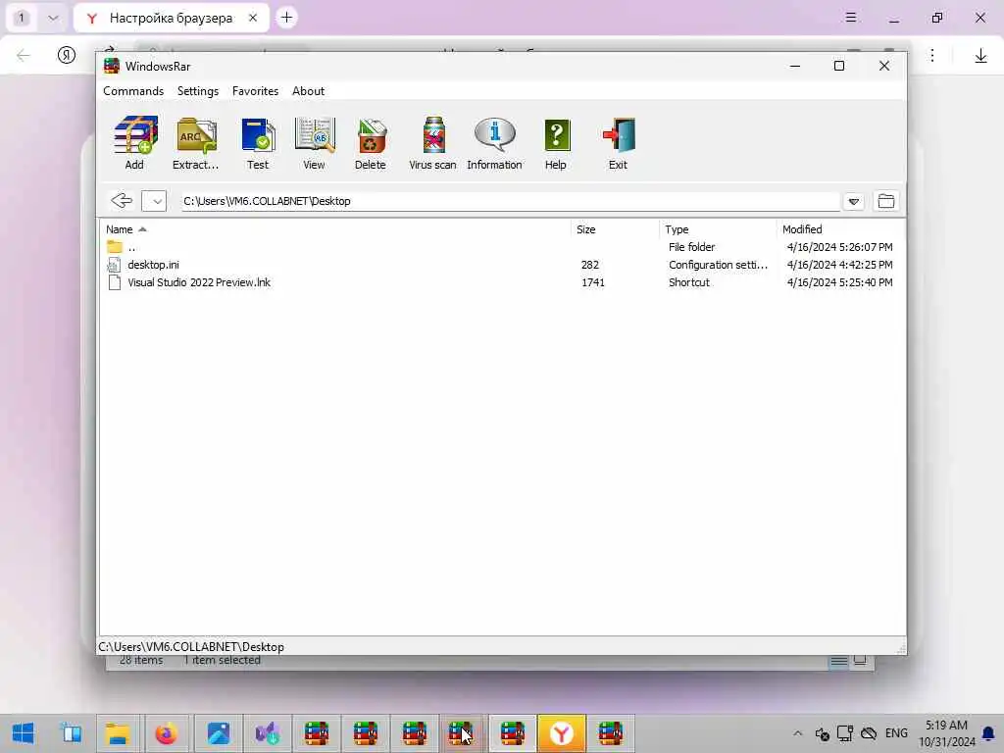Show the Information toolbar icon
Viewport: 1004px width, 753px height.
[x=494, y=143]
